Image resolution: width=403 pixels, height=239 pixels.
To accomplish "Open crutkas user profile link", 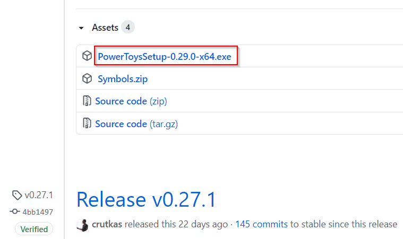I will pyautogui.click(x=107, y=224).
